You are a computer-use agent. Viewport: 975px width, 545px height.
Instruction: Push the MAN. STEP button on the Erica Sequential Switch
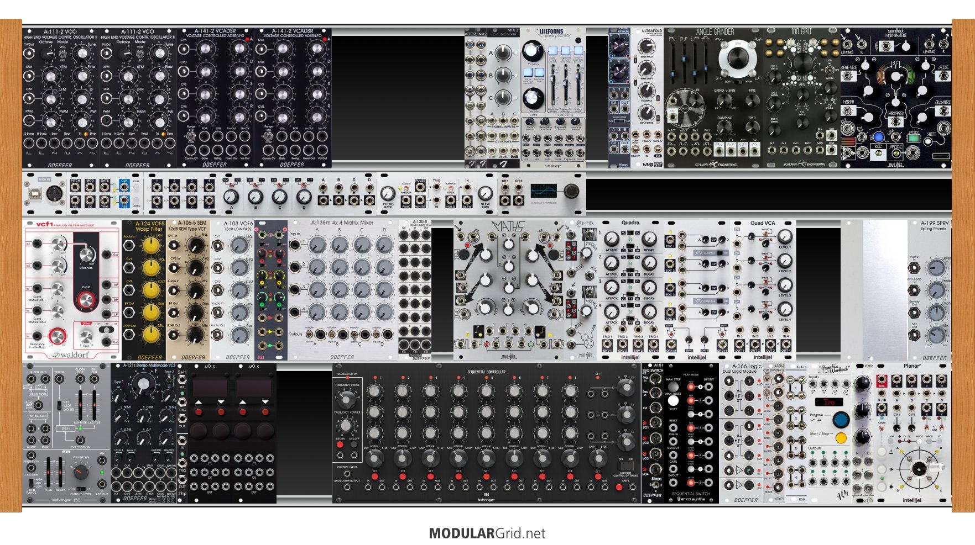click(673, 387)
